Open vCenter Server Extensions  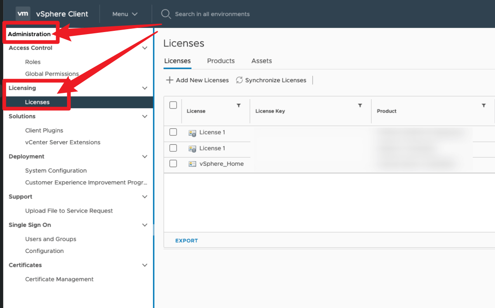[x=63, y=142]
